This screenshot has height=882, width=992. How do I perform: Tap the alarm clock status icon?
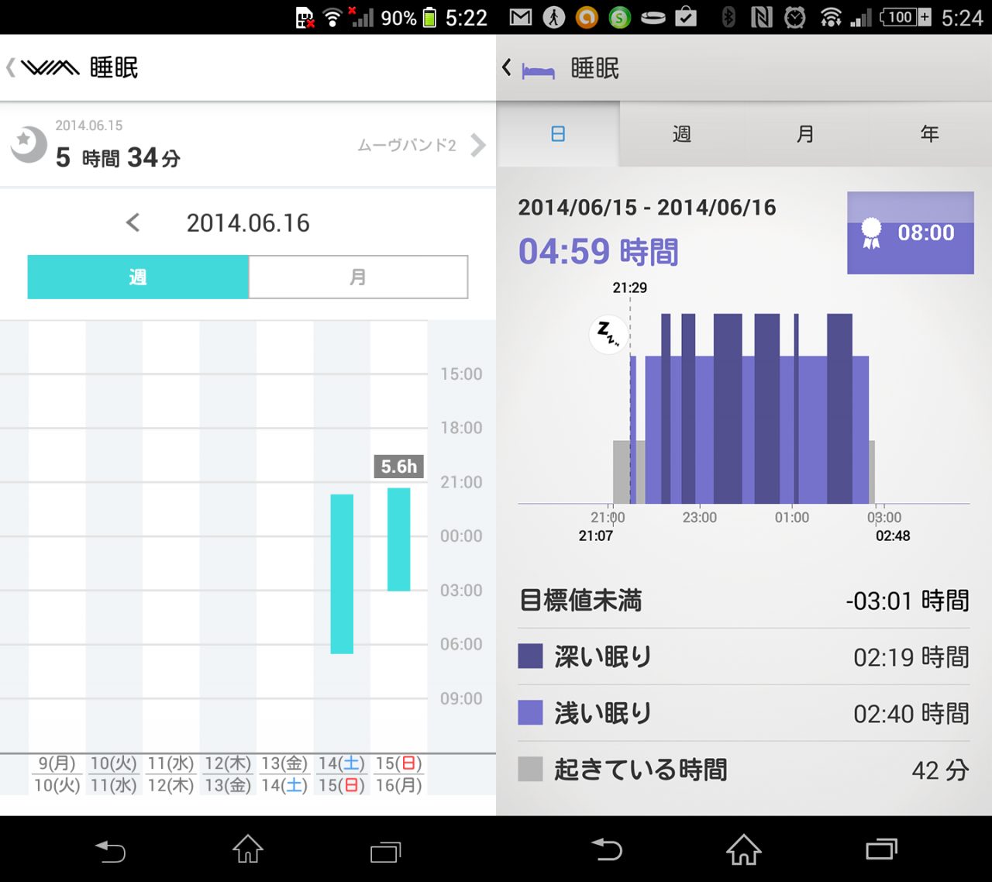(795, 17)
